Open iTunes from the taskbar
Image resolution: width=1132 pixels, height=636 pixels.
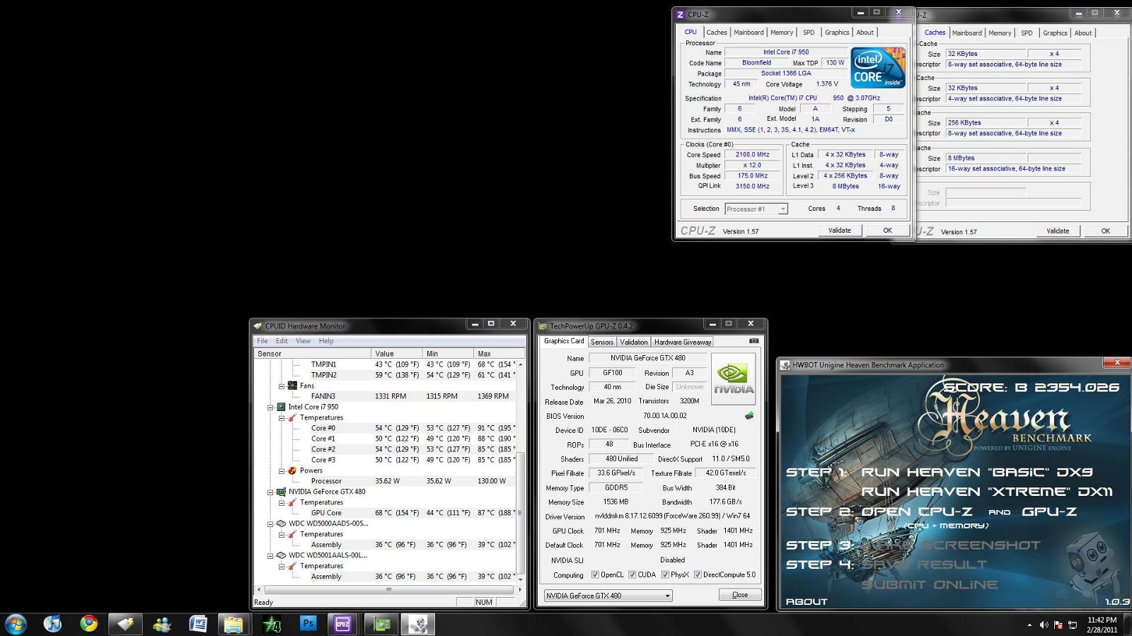pyautogui.click(x=52, y=624)
